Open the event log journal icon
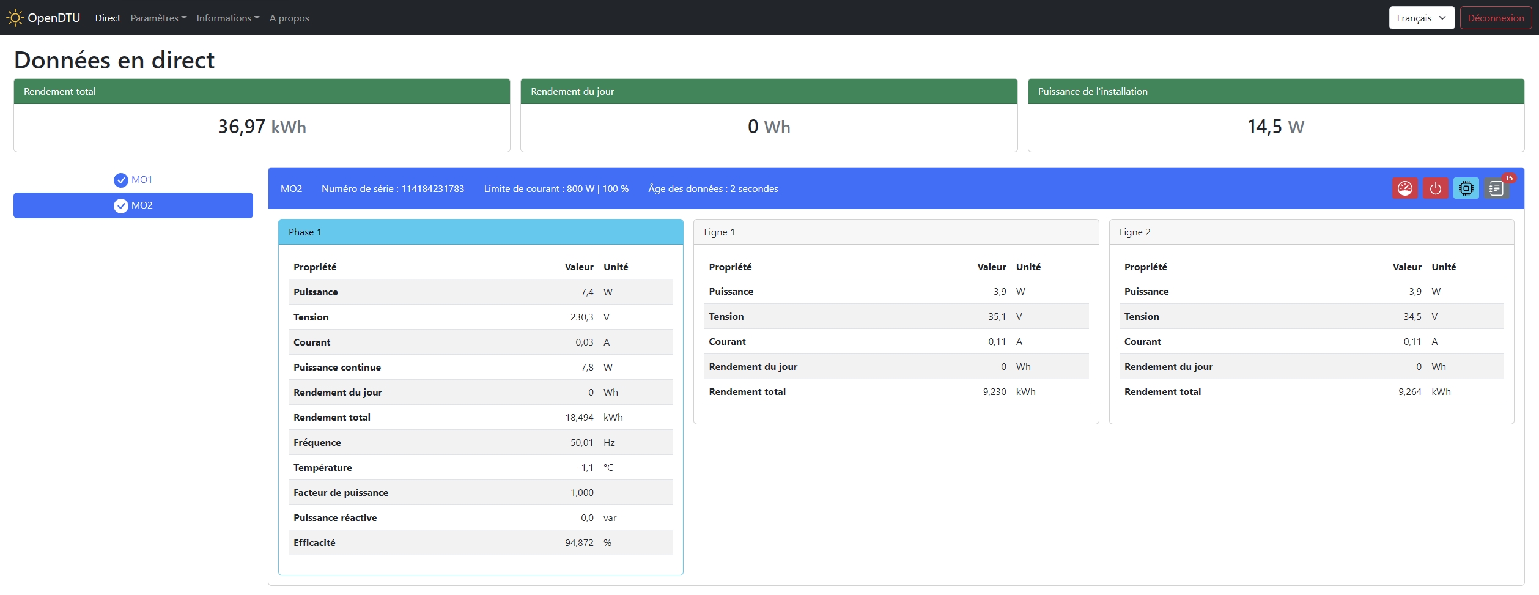Image resolution: width=1539 pixels, height=595 pixels. (x=1496, y=189)
